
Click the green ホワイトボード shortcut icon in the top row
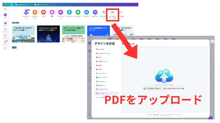point(78,12)
